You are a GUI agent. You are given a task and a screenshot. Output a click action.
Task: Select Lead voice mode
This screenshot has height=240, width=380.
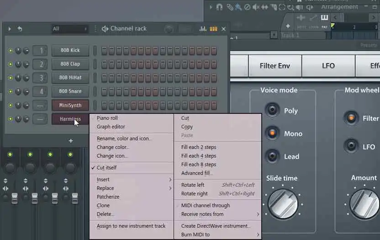(272, 156)
